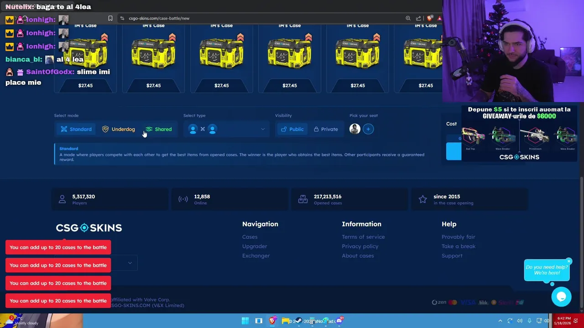Select the Standard battle mode
The width and height of the screenshot is (584, 328).
(76, 129)
